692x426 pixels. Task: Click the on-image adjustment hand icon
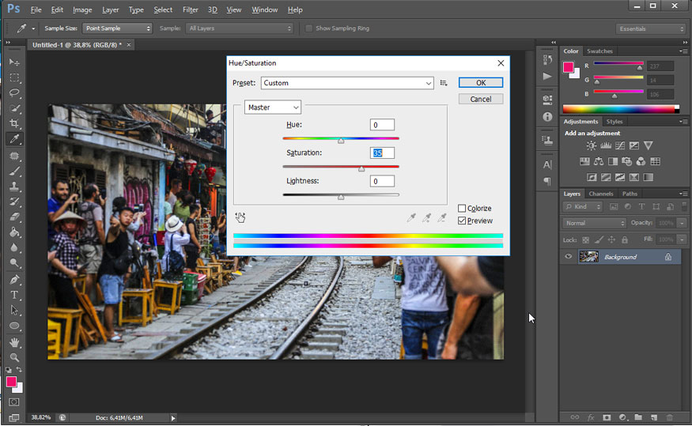coord(240,217)
